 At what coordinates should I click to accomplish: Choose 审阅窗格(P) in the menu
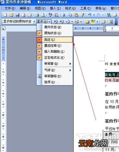pos(54,76)
